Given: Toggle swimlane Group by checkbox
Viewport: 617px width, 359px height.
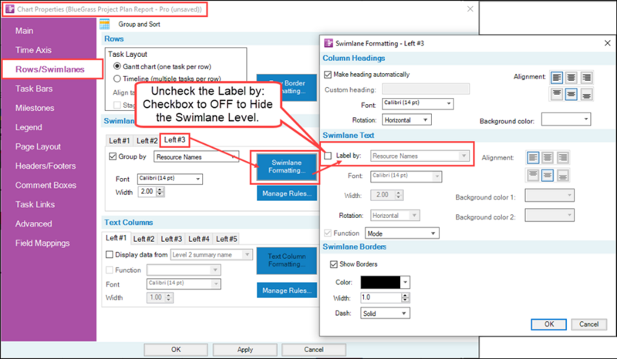Looking at the screenshot, I should pos(113,156).
